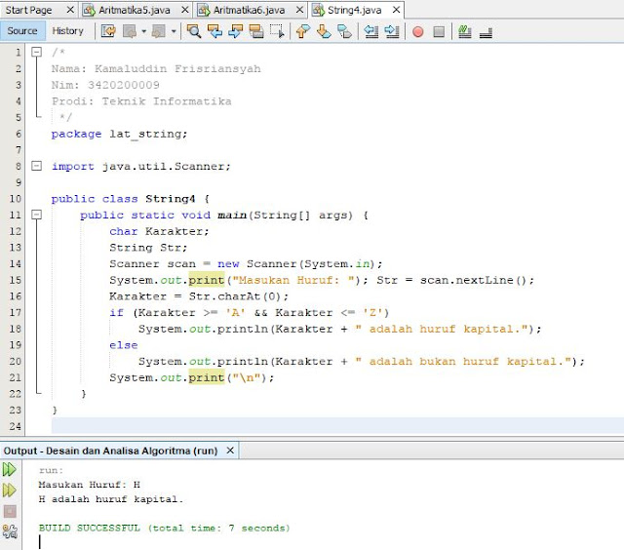
Task: Click the empty line 24 in editor
Action: point(337,426)
